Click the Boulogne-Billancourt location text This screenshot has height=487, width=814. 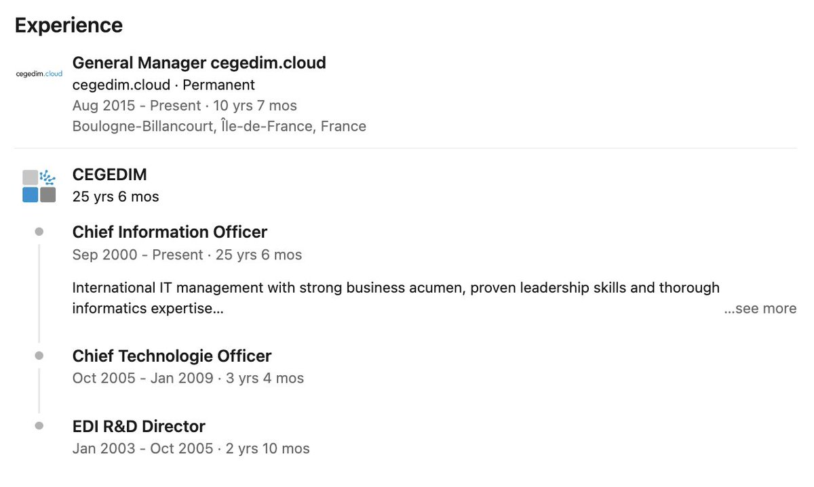click(x=219, y=126)
